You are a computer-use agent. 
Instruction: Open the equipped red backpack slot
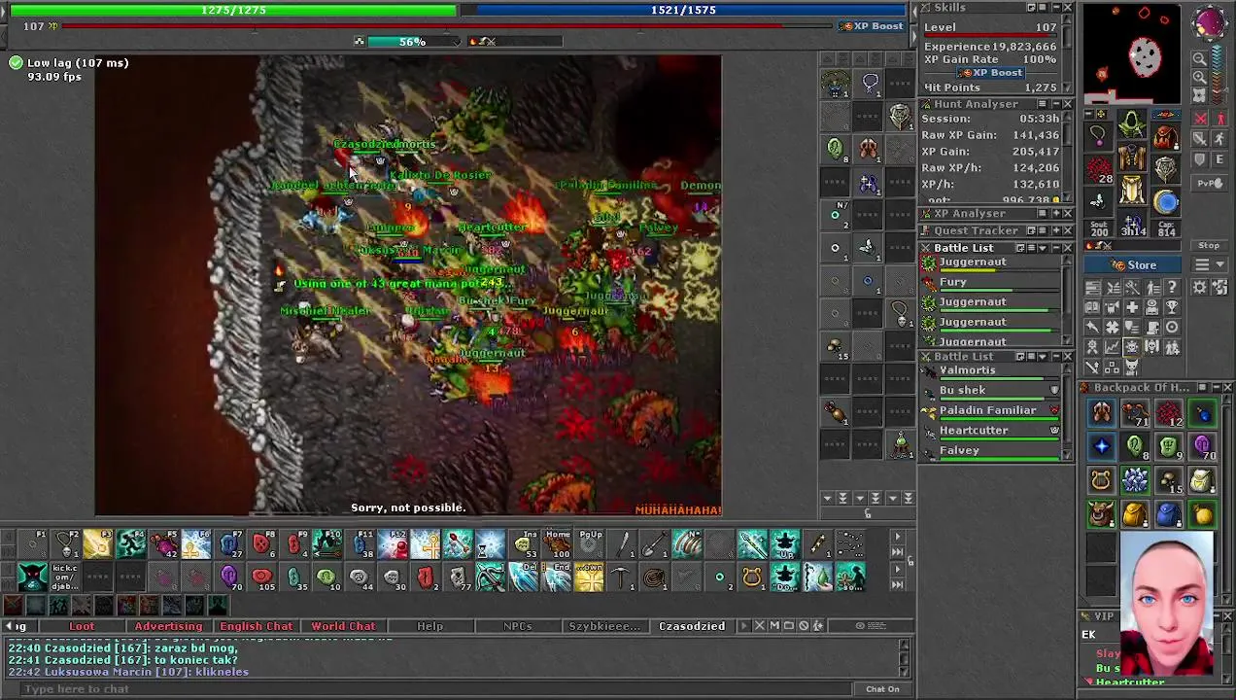pos(1167,135)
